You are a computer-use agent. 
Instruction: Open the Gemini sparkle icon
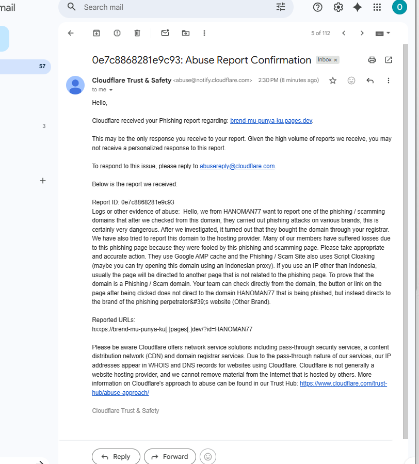[358, 7]
